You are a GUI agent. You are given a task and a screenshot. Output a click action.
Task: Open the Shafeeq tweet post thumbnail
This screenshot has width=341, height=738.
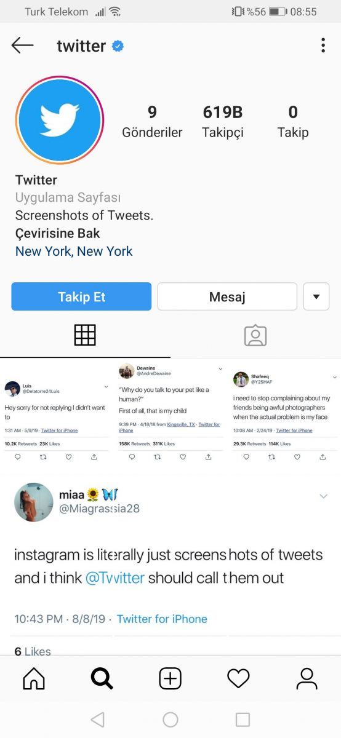click(284, 415)
